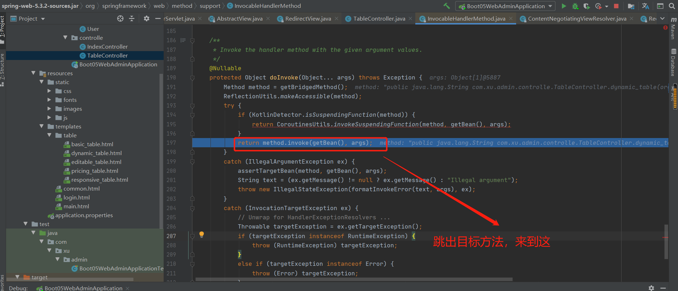The image size is (678, 291).
Task: Click error indicator at editor top-right
Action: tap(665, 28)
